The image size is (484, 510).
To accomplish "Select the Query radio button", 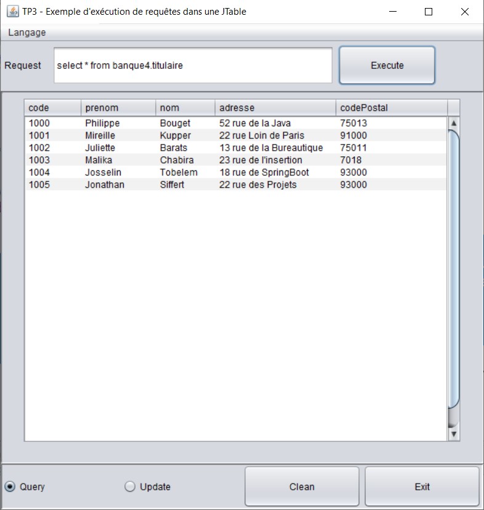I will point(10,487).
